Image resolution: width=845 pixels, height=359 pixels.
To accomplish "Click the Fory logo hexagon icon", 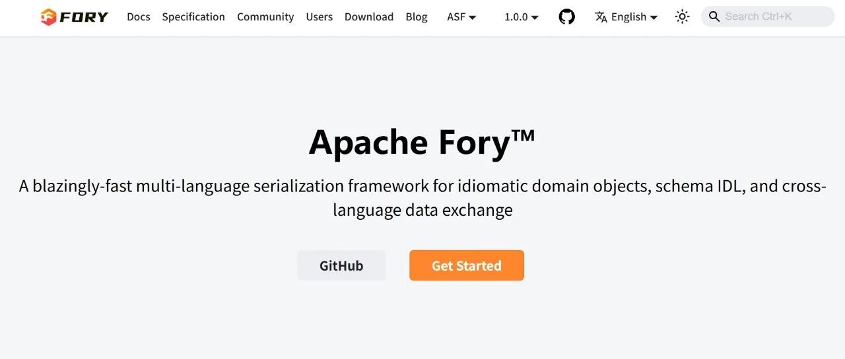I will tap(48, 16).
